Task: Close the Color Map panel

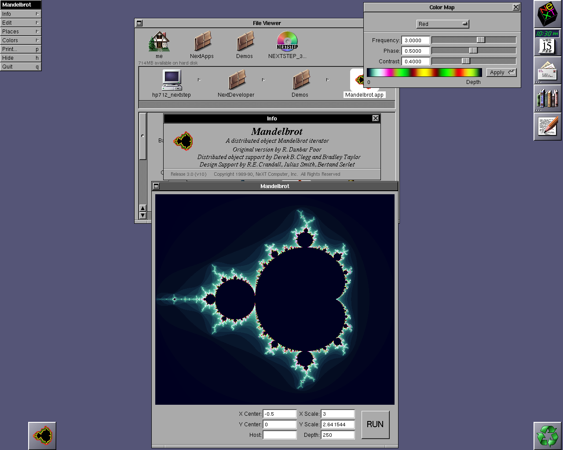Action: 516,7
